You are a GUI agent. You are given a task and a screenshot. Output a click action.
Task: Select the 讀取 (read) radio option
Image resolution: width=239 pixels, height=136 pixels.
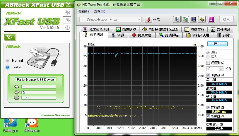click(x=208, y=53)
